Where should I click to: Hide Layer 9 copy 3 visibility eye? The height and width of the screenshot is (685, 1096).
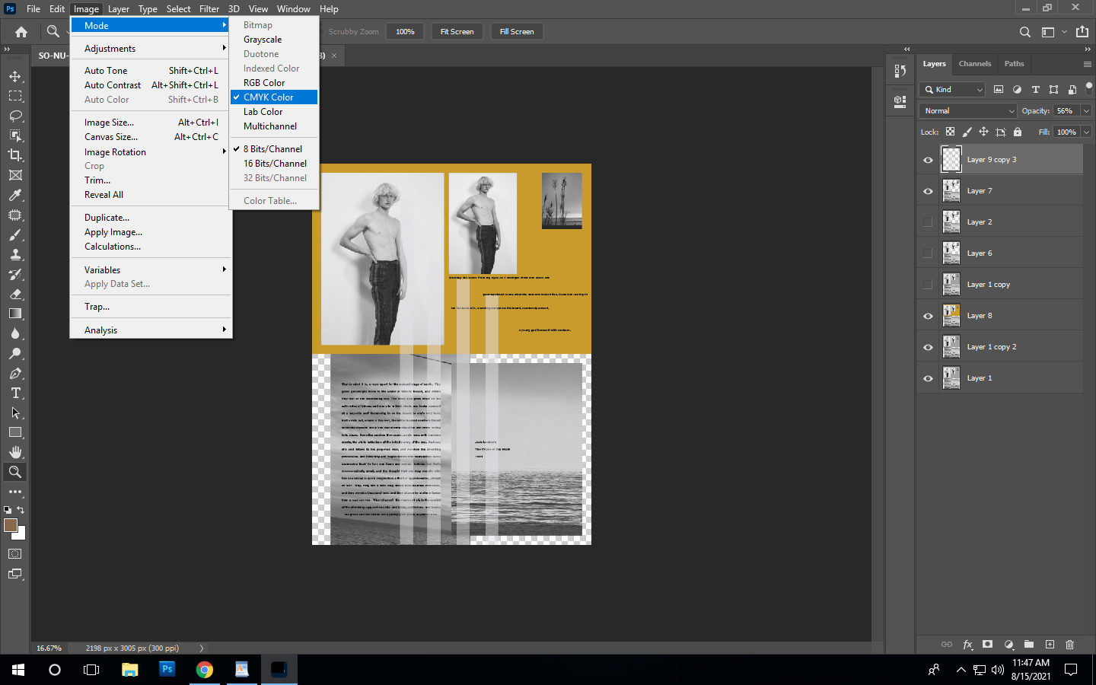click(x=928, y=160)
